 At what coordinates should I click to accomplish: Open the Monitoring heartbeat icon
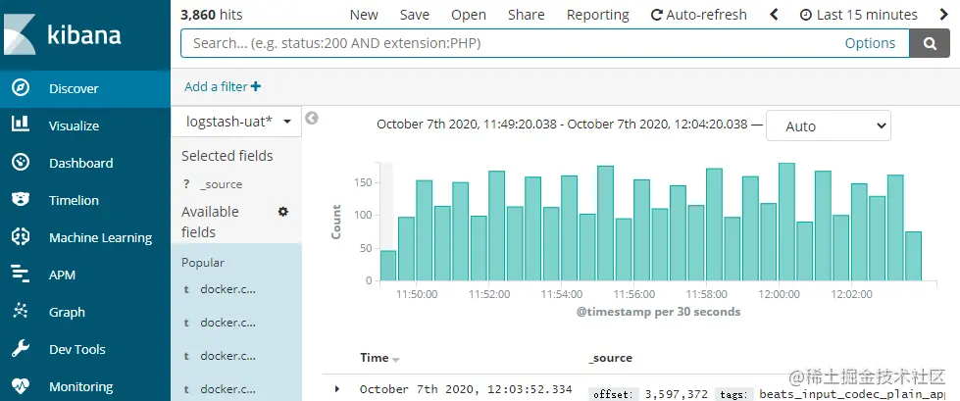click(x=21, y=386)
